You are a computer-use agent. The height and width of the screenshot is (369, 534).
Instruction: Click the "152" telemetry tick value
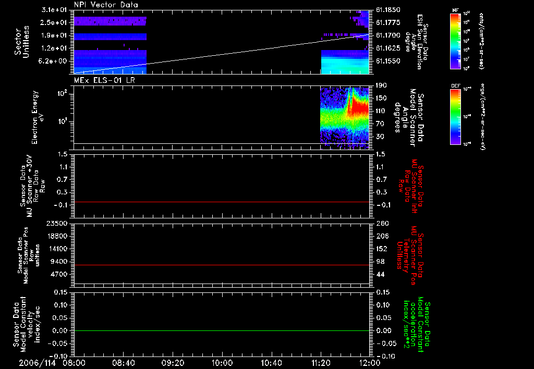[382, 249]
